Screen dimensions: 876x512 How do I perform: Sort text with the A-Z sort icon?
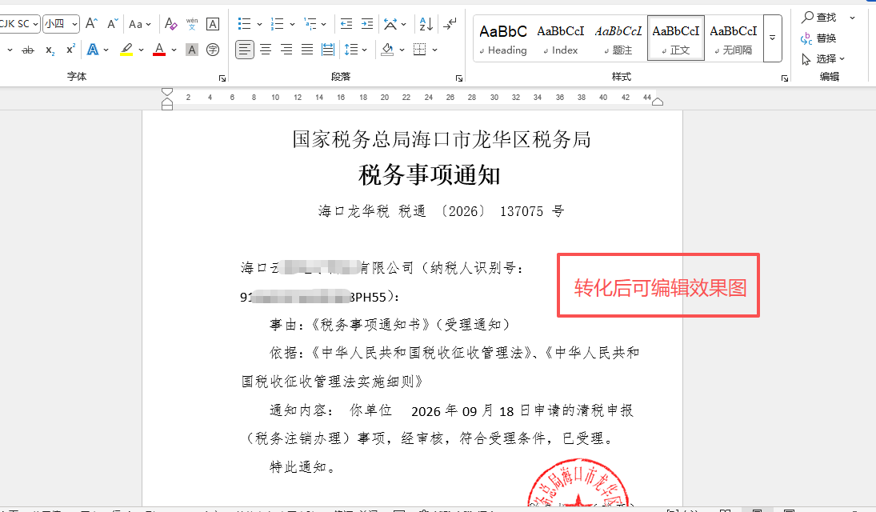[426, 23]
